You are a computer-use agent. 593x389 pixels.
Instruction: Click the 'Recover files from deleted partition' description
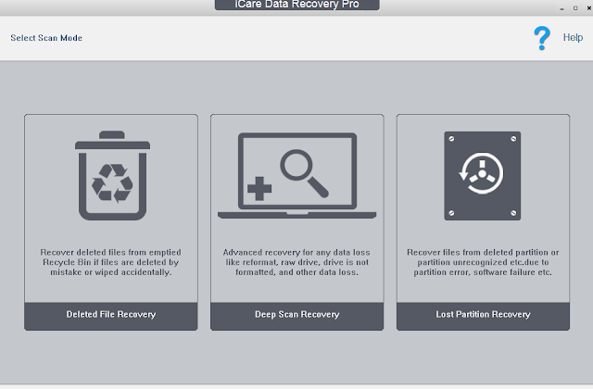[x=483, y=262]
